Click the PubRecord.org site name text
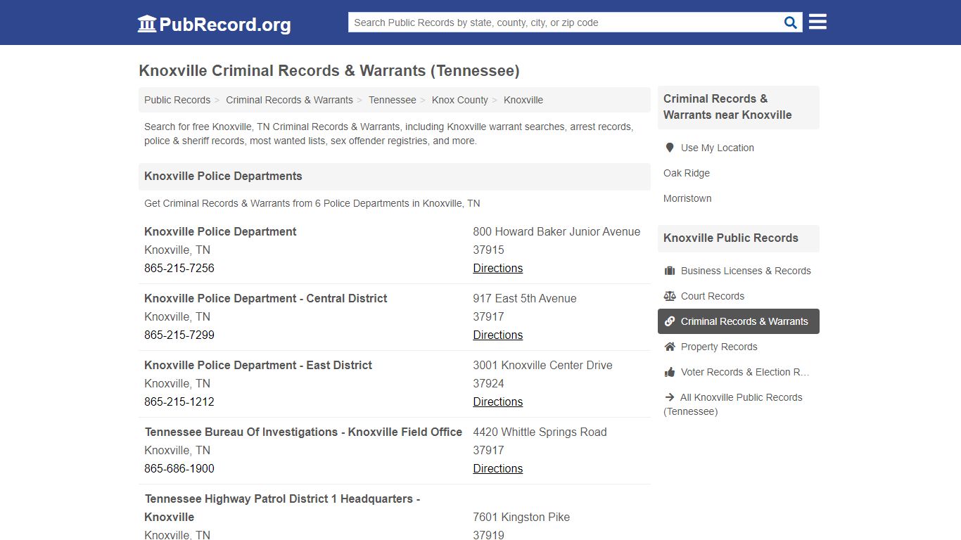Viewport: 961px width, 540px height. pos(225,25)
